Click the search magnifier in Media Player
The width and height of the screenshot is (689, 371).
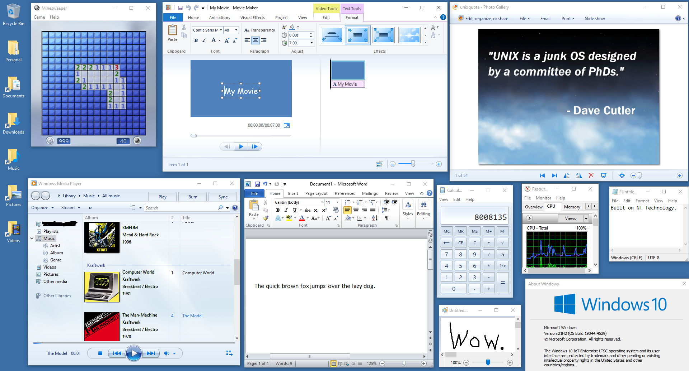pyautogui.click(x=220, y=208)
